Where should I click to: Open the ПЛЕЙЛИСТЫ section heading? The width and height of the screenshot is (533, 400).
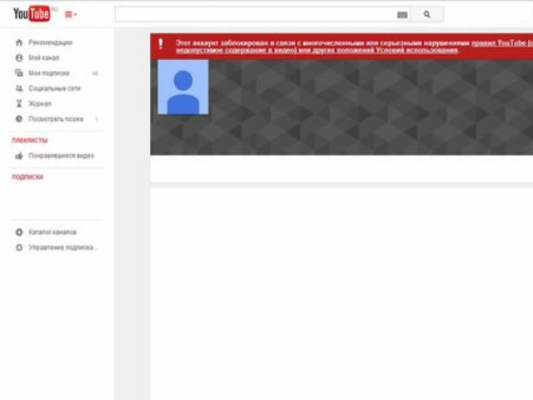[x=30, y=140]
